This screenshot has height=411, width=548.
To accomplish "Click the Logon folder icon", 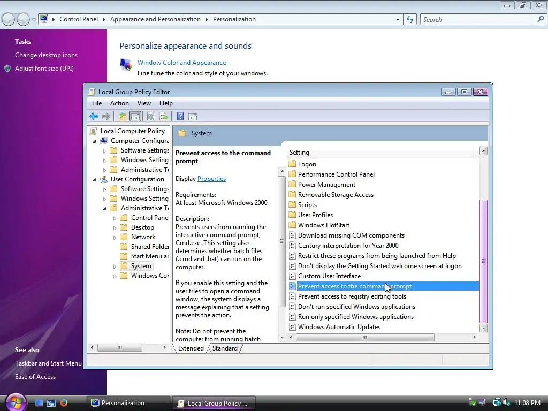I will (292, 164).
